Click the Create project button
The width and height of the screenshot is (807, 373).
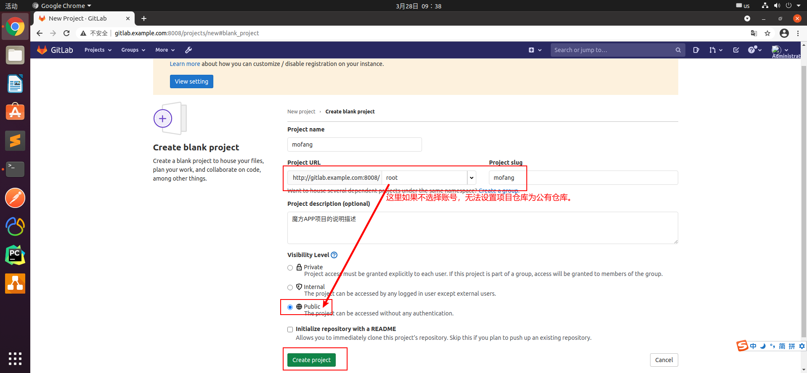(311, 360)
